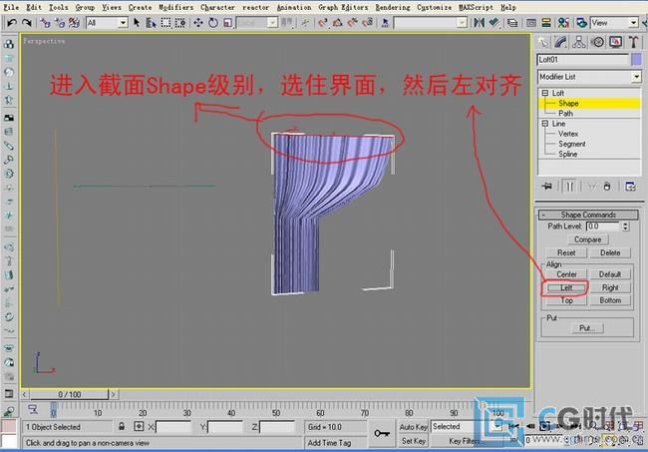648x452 pixels.
Task: Click the Redo arrow icon
Action: 27,23
